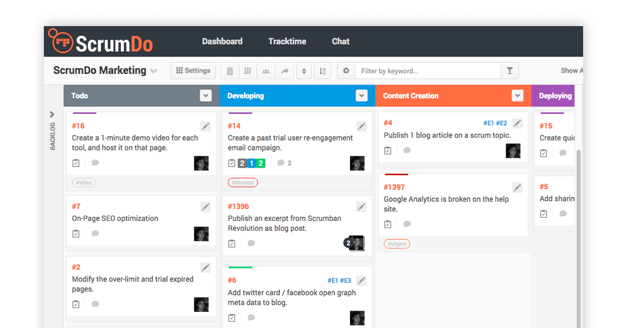Open tasks checklist on card #4
Image resolution: width=627 pixels, height=328 pixels.
point(388,150)
